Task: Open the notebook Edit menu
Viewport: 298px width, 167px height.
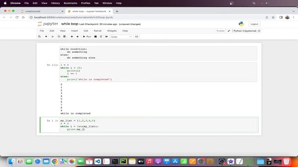Action: (52, 31)
